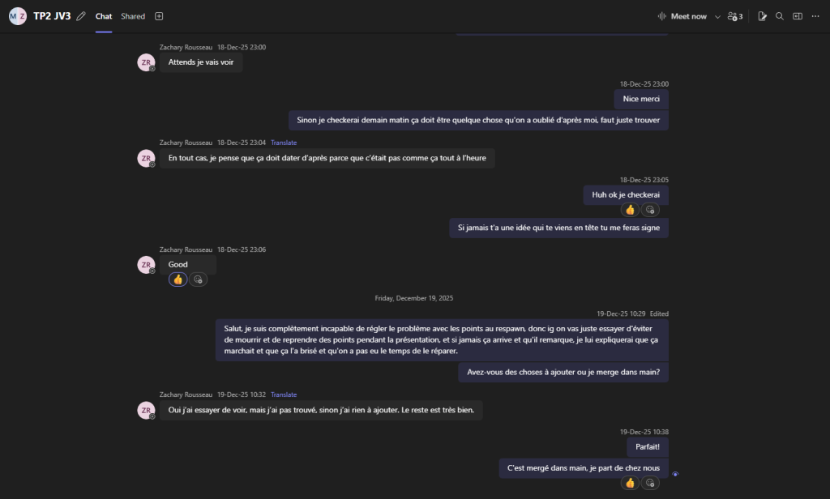Open the more options ellipsis menu

click(815, 16)
